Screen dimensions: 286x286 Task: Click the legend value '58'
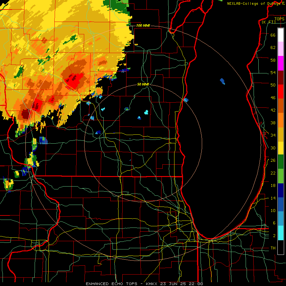coord(273,60)
